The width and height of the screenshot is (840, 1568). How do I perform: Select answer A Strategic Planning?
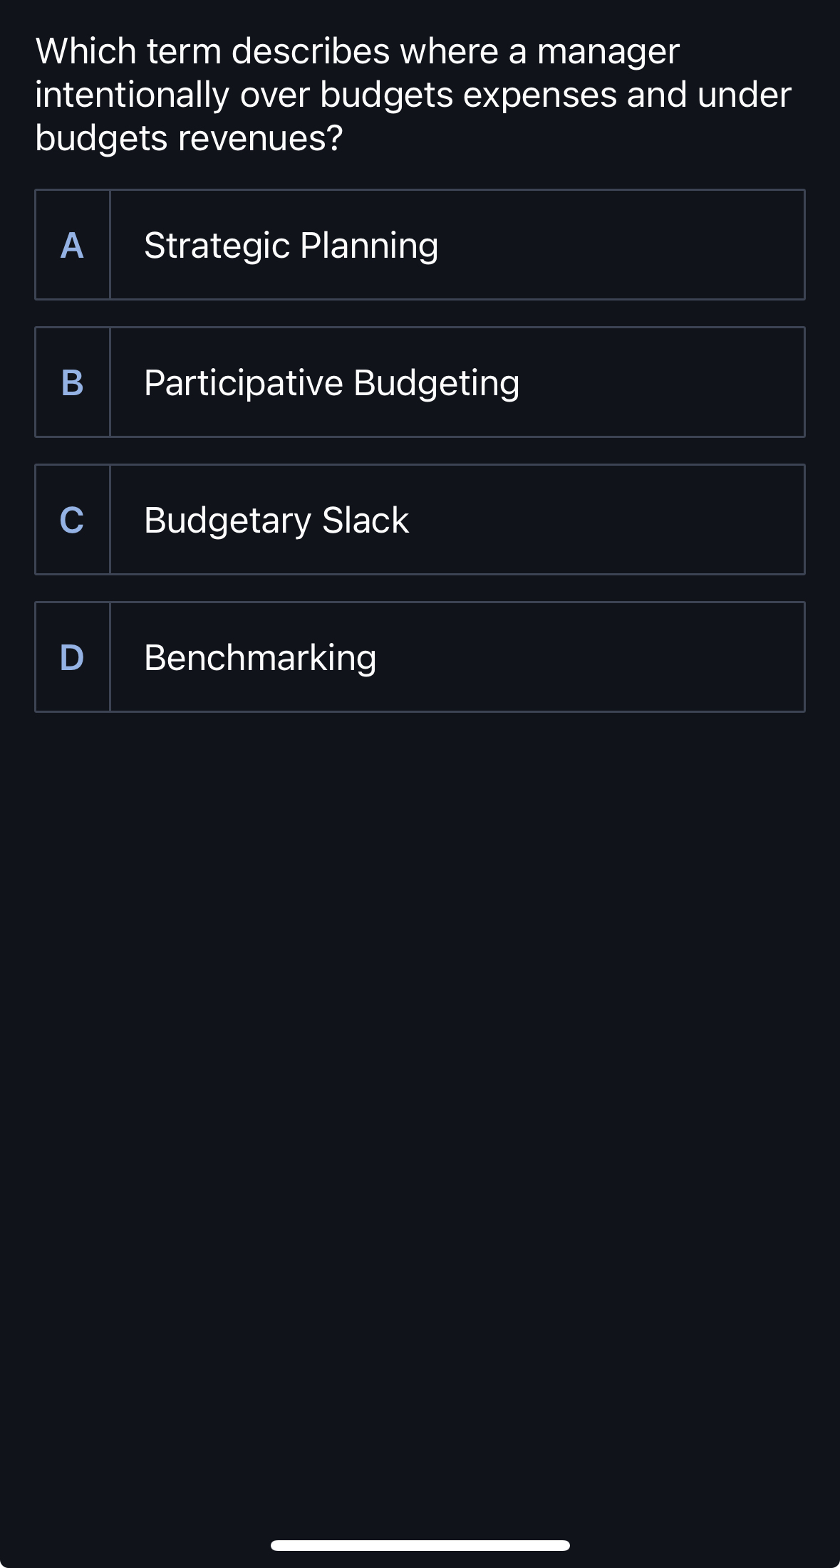[x=420, y=244]
